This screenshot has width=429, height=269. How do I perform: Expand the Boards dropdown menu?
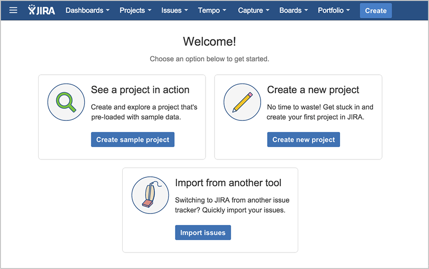(294, 10)
